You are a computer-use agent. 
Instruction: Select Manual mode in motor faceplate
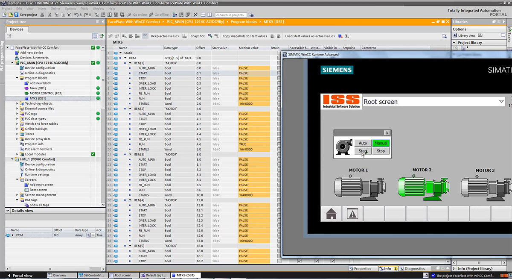381,143
